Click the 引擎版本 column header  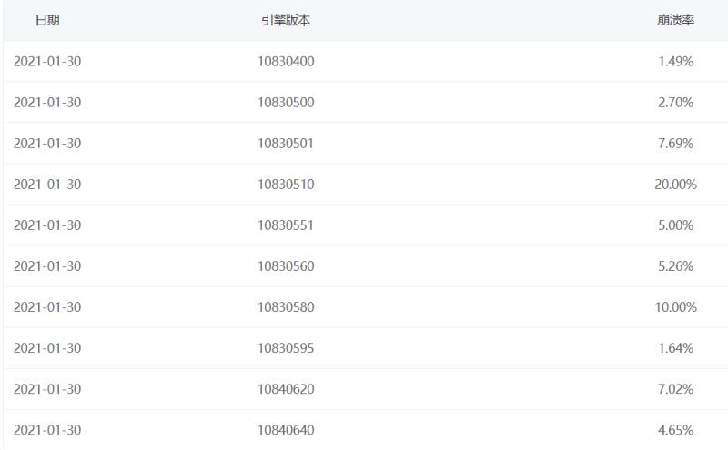tap(286, 20)
